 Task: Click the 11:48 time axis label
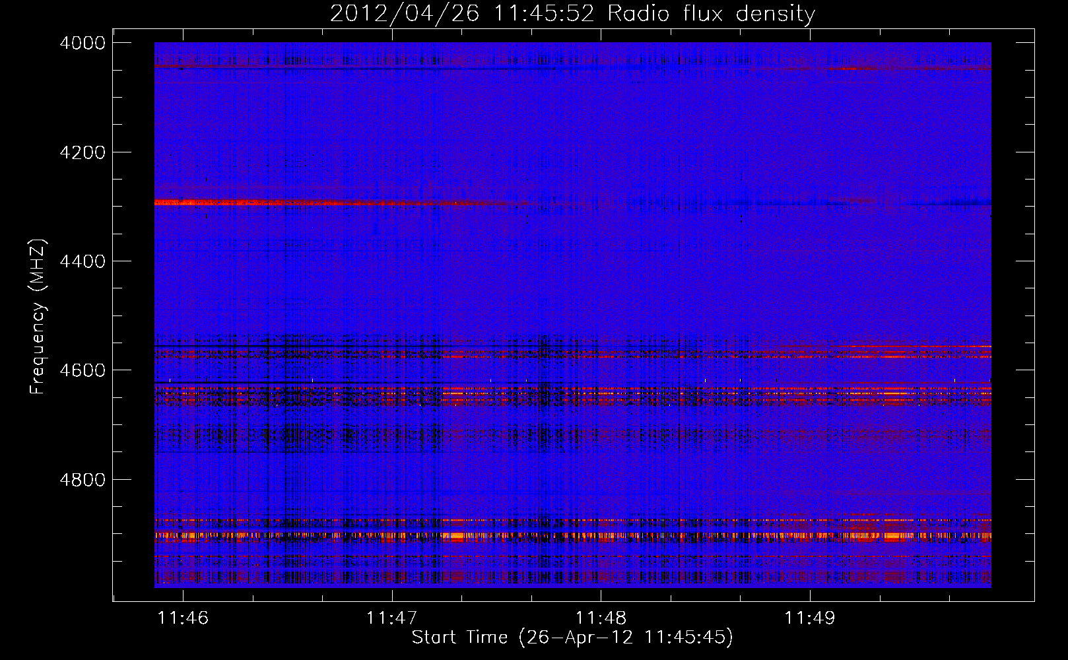(601, 618)
